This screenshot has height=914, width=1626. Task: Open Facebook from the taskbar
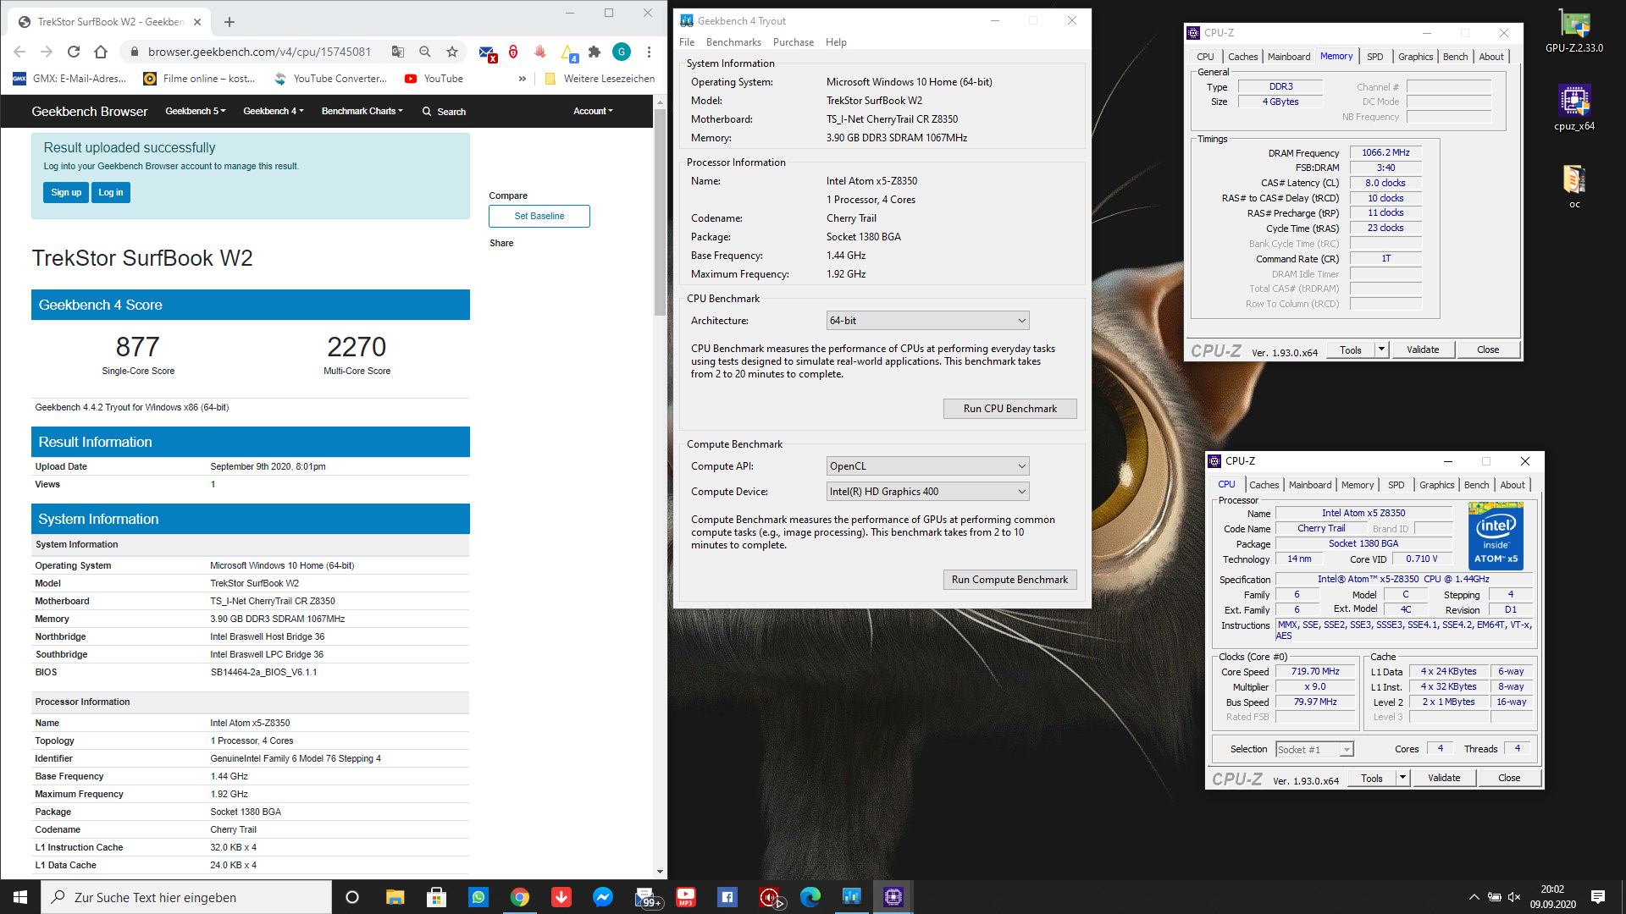click(727, 897)
